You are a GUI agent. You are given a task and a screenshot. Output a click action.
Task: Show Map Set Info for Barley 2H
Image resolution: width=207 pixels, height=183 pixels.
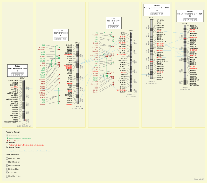click(185, 20)
